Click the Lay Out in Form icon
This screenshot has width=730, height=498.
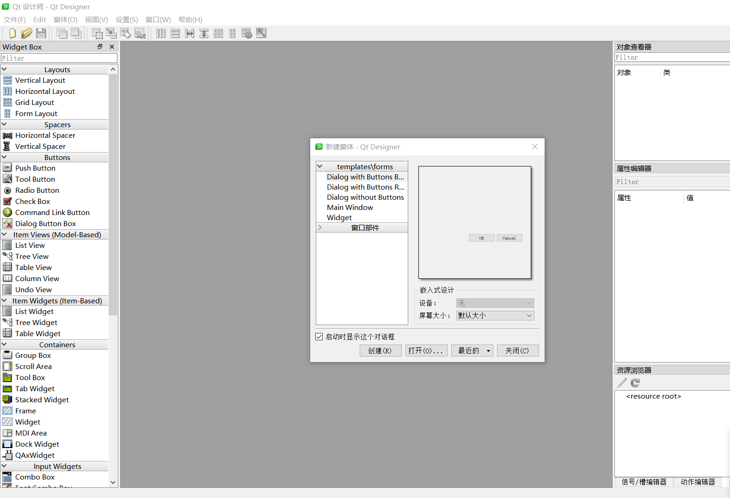(233, 33)
